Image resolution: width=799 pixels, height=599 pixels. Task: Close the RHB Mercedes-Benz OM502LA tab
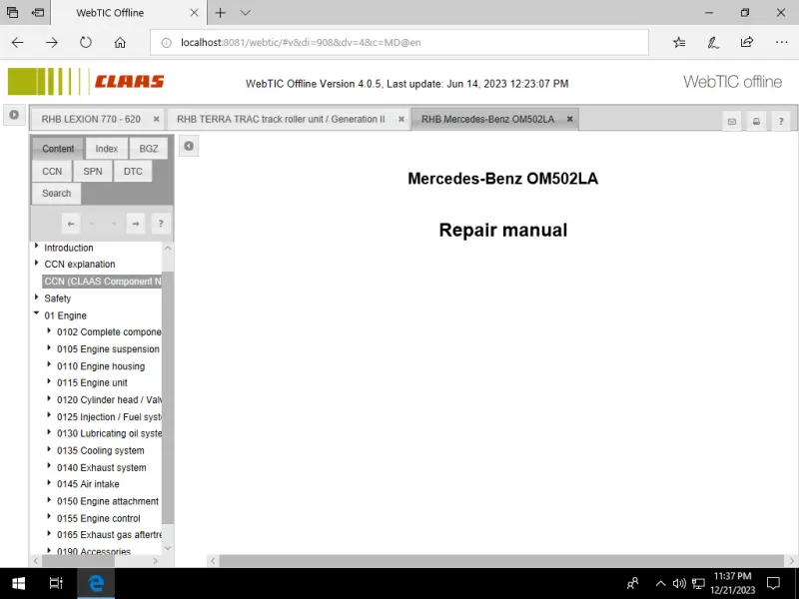click(x=569, y=119)
